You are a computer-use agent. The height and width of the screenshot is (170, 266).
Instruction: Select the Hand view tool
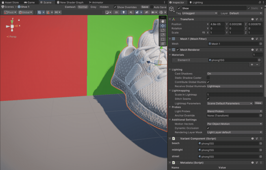(163, 21)
